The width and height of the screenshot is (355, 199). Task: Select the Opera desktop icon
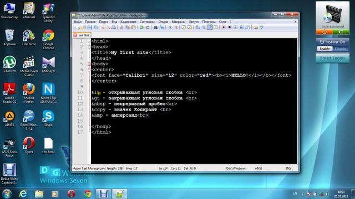(x=29, y=145)
